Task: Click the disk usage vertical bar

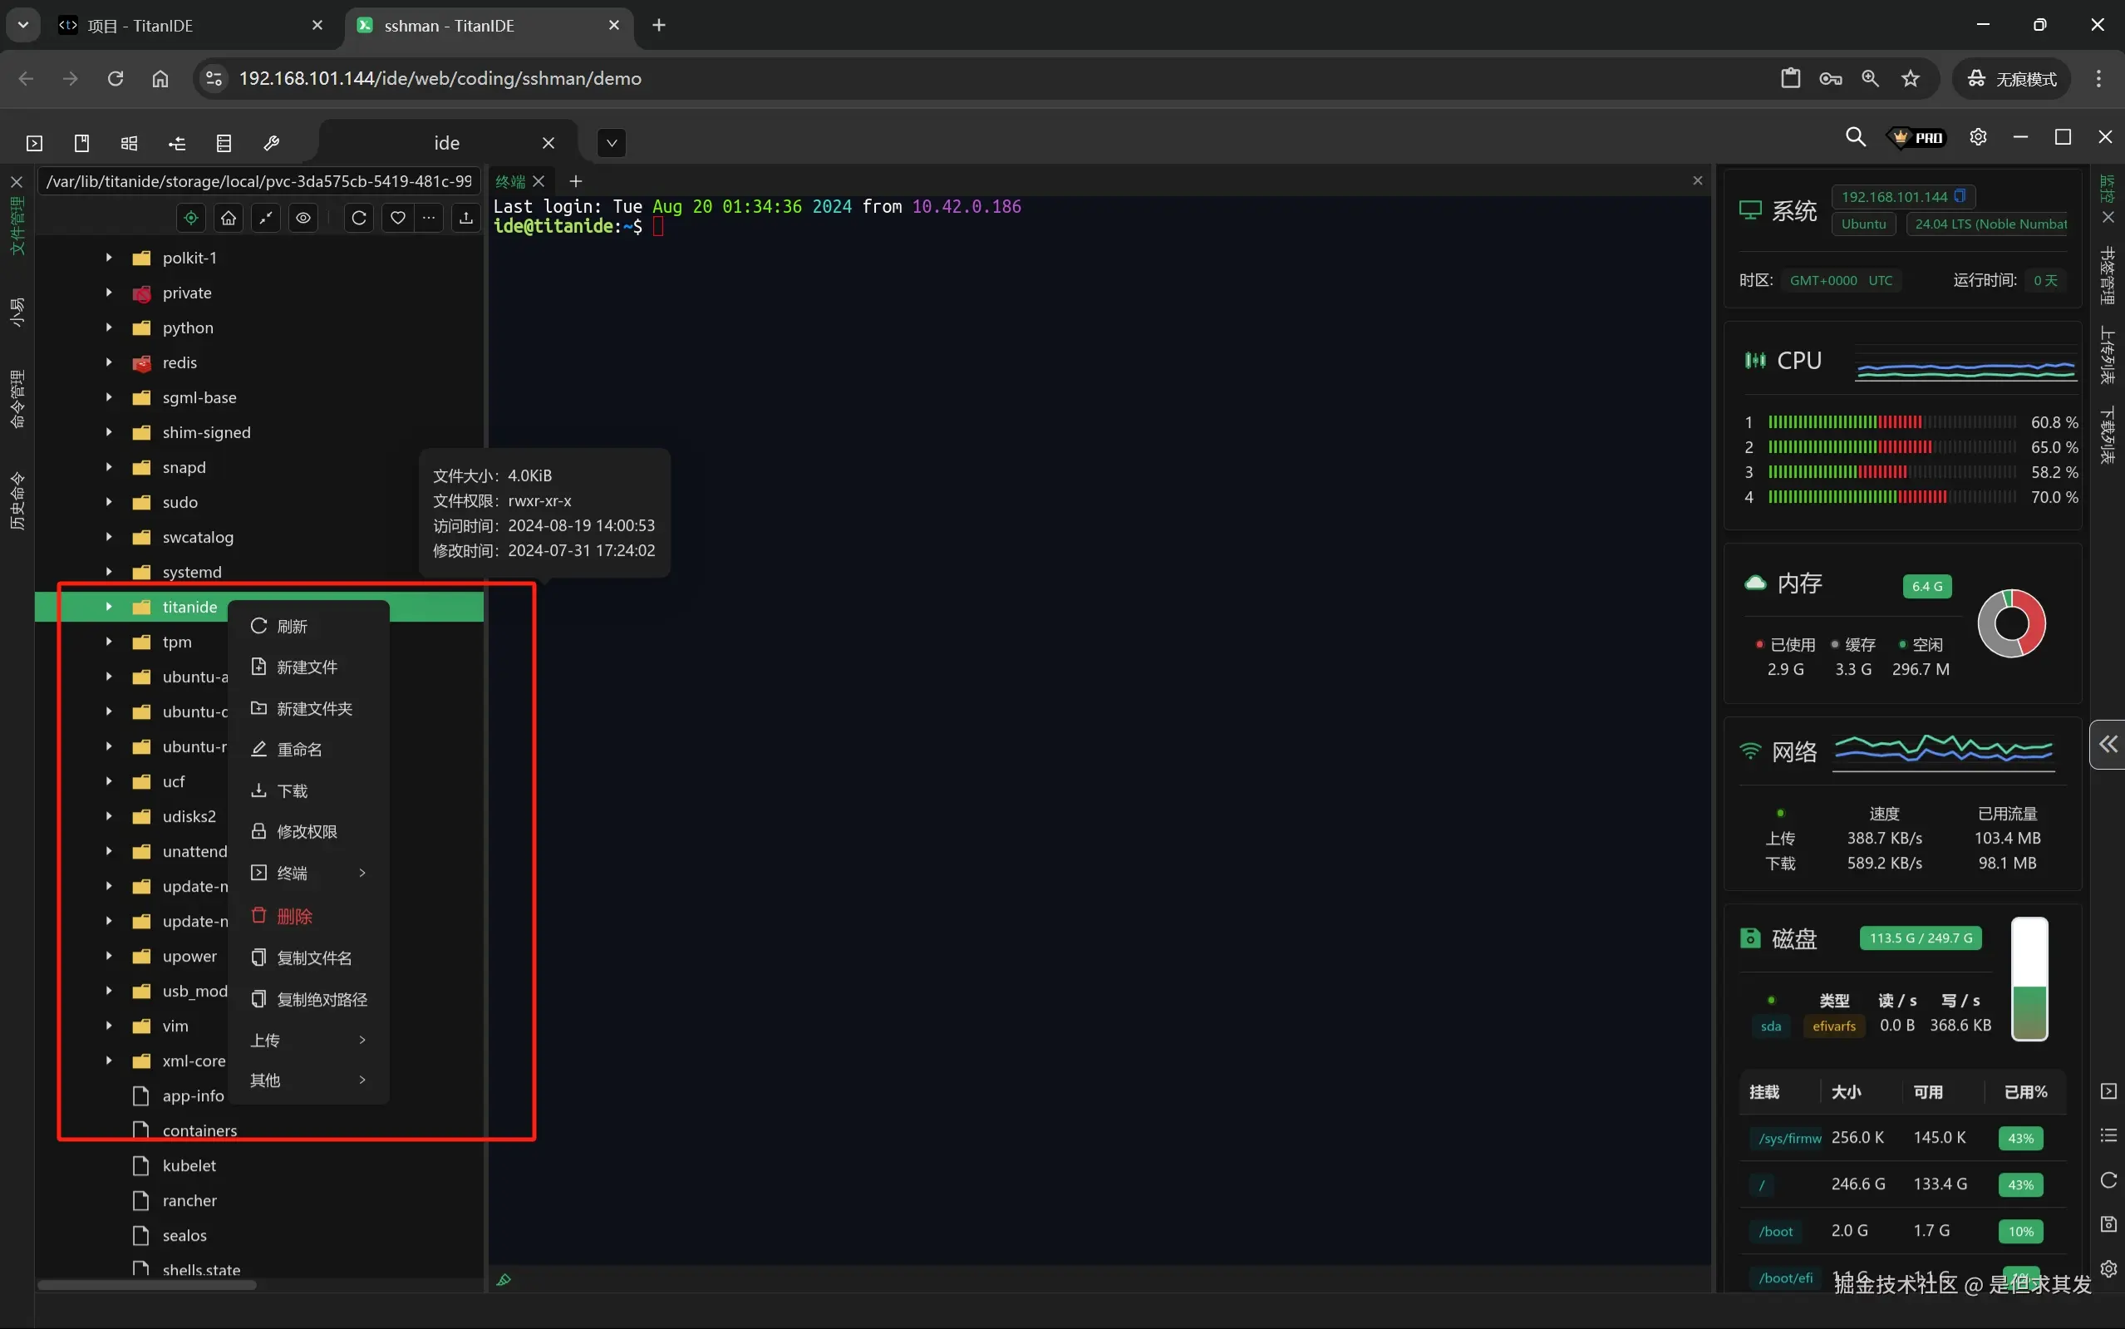Action: [x=2029, y=978]
